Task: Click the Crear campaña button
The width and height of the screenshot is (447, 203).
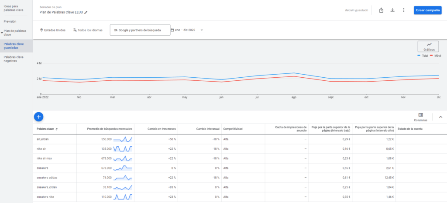Action: (x=428, y=10)
